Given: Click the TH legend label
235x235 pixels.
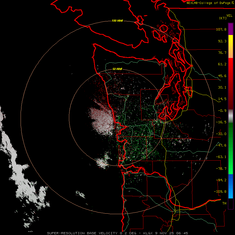Looking at the screenshot, I should (x=224, y=203).
